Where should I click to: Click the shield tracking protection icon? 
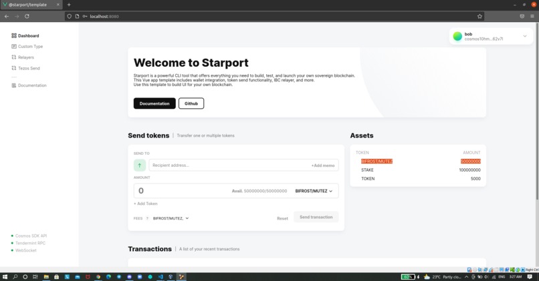[x=70, y=16]
